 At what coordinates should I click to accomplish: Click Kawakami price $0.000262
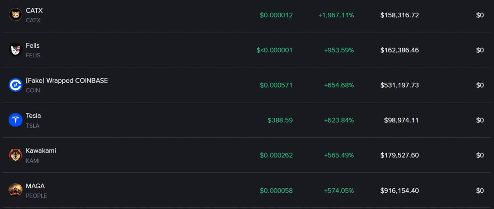coord(276,155)
